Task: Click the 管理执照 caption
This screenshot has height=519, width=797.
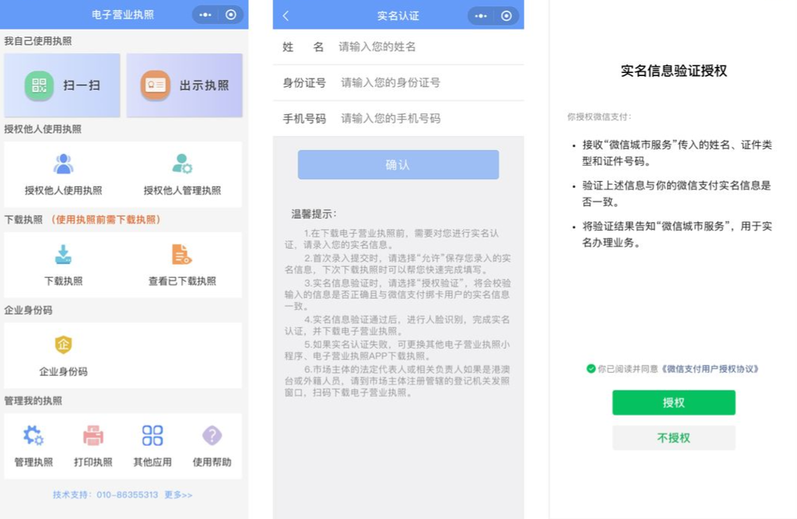Action: (33, 462)
